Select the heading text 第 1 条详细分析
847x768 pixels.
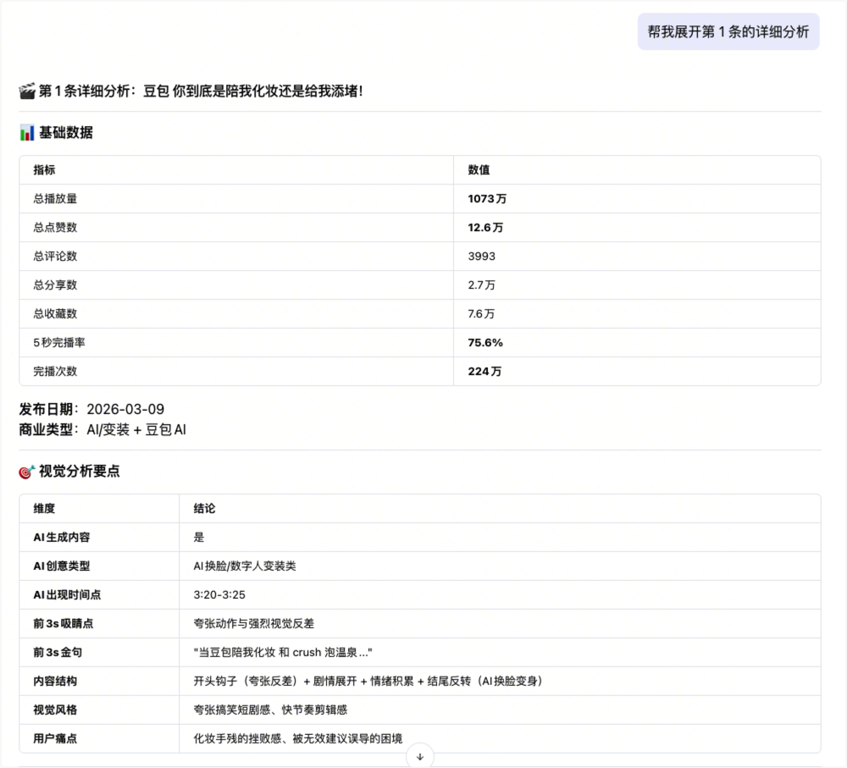[x=84, y=91]
